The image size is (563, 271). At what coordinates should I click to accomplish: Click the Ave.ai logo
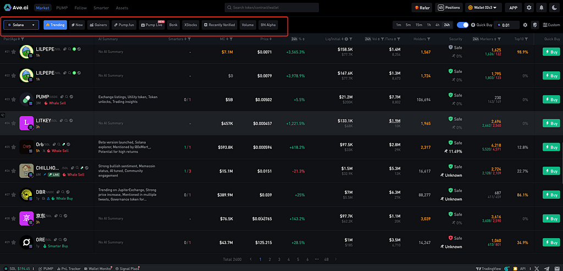pyautogui.click(x=16, y=8)
